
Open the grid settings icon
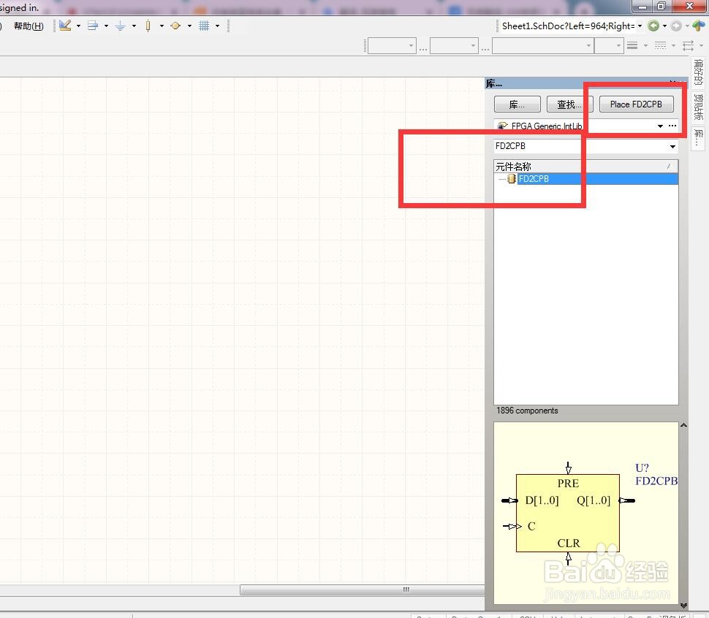pos(204,26)
